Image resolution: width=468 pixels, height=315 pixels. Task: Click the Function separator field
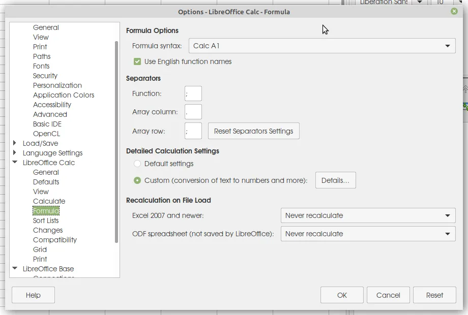(x=193, y=93)
